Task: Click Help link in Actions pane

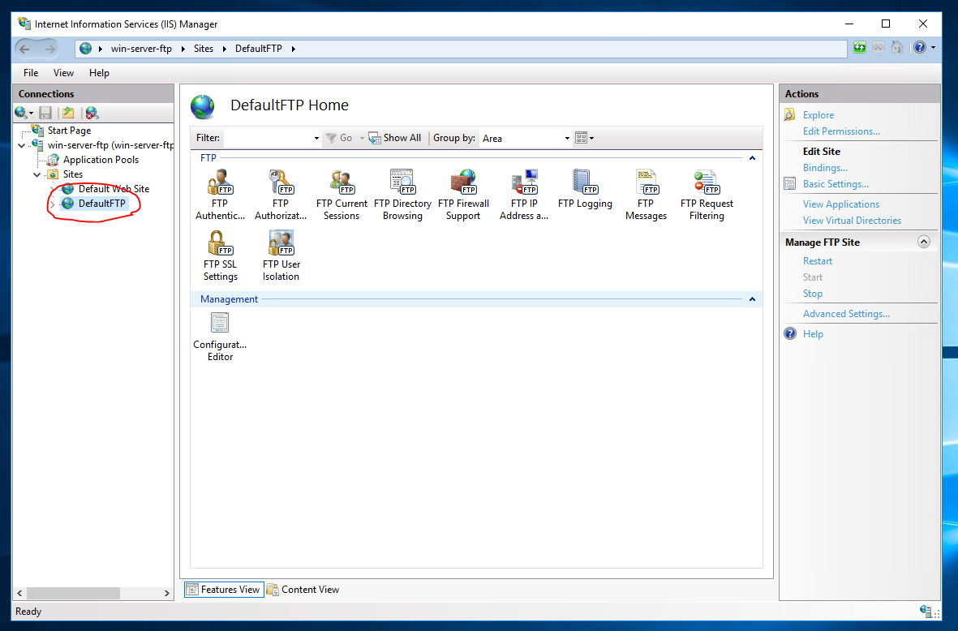Action: coord(813,334)
